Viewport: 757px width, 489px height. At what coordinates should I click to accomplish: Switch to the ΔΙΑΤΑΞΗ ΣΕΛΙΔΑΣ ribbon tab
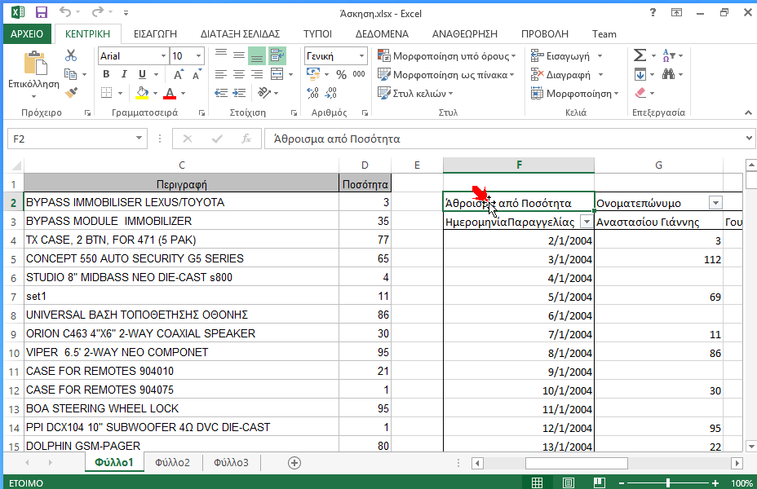(240, 33)
